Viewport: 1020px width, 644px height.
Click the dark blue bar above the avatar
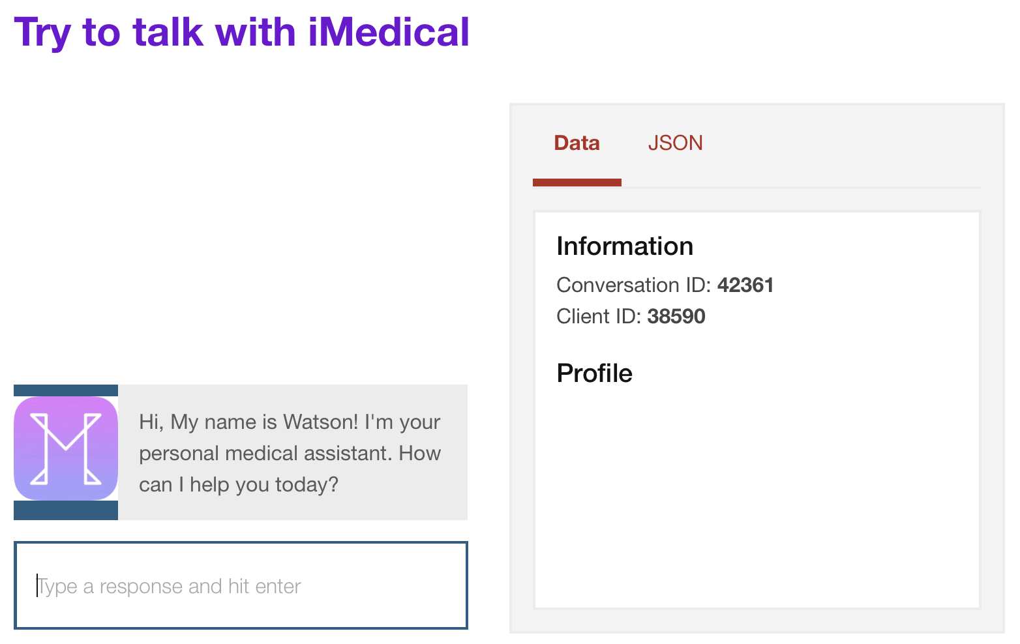(x=66, y=390)
